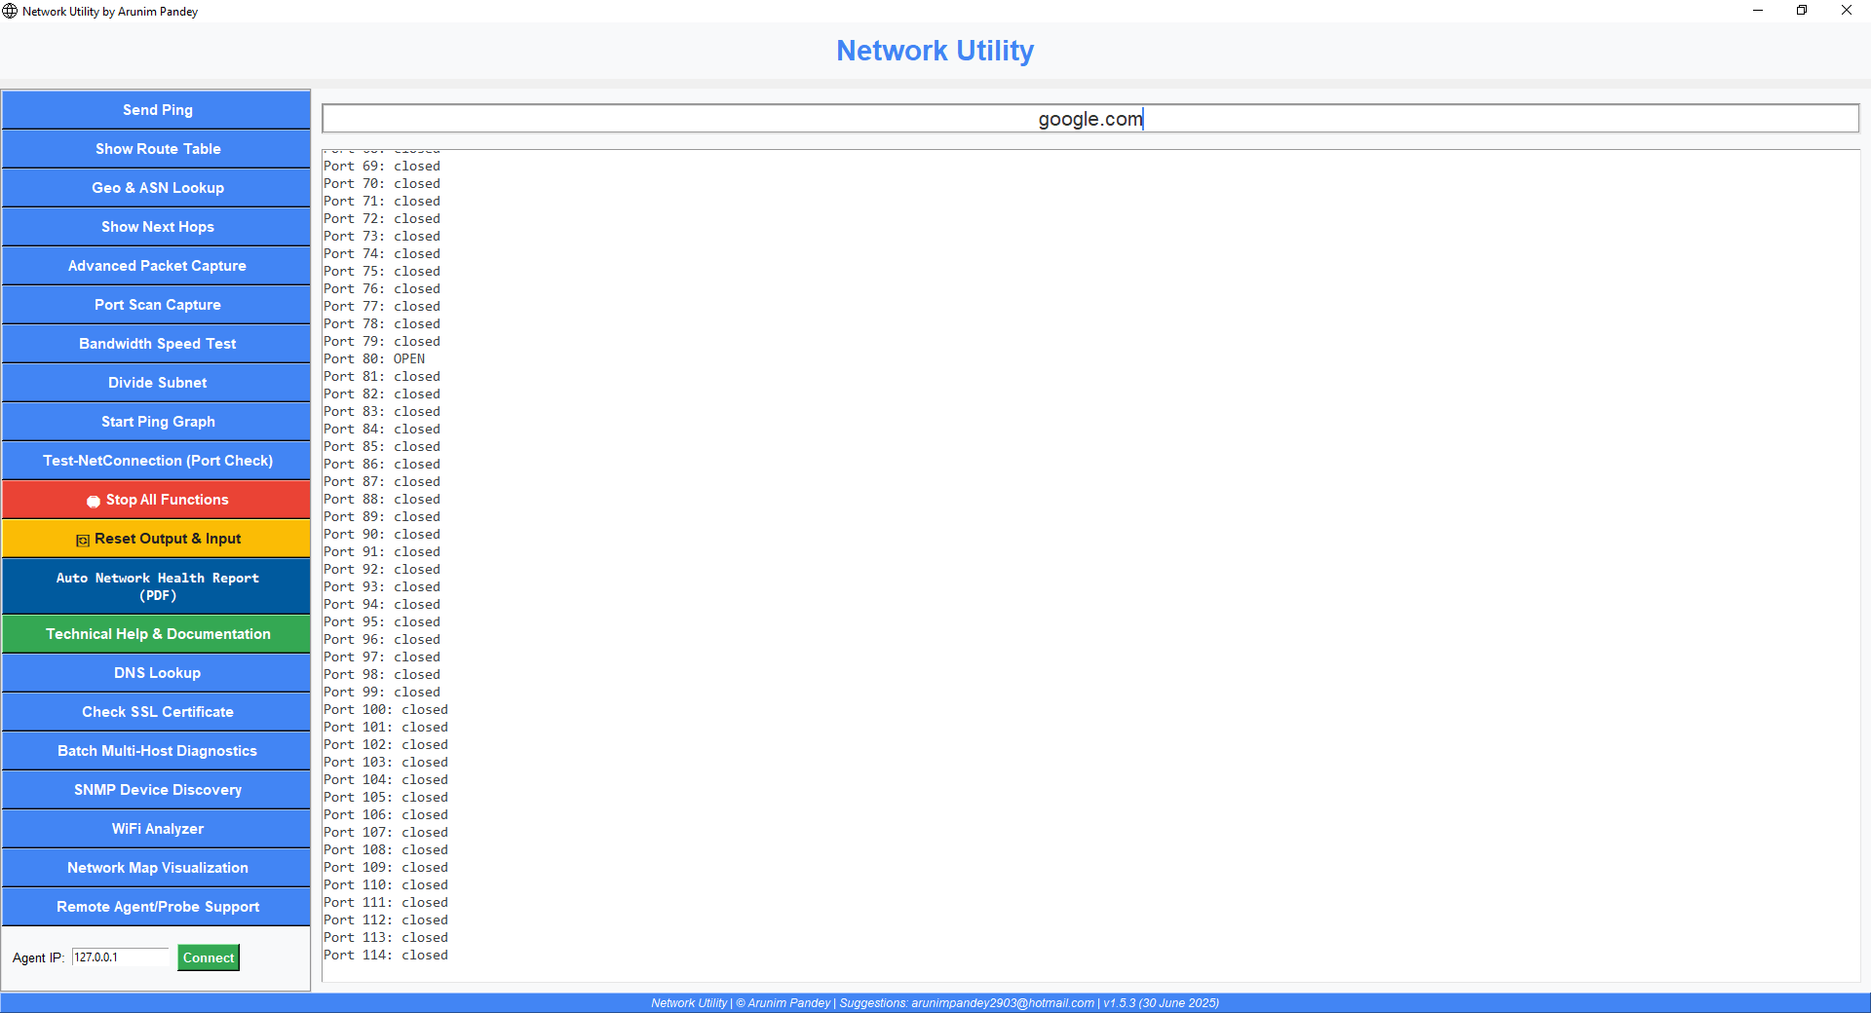Open Divide Subnet tool
Image resolution: width=1871 pixels, height=1013 pixels.
(157, 383)
